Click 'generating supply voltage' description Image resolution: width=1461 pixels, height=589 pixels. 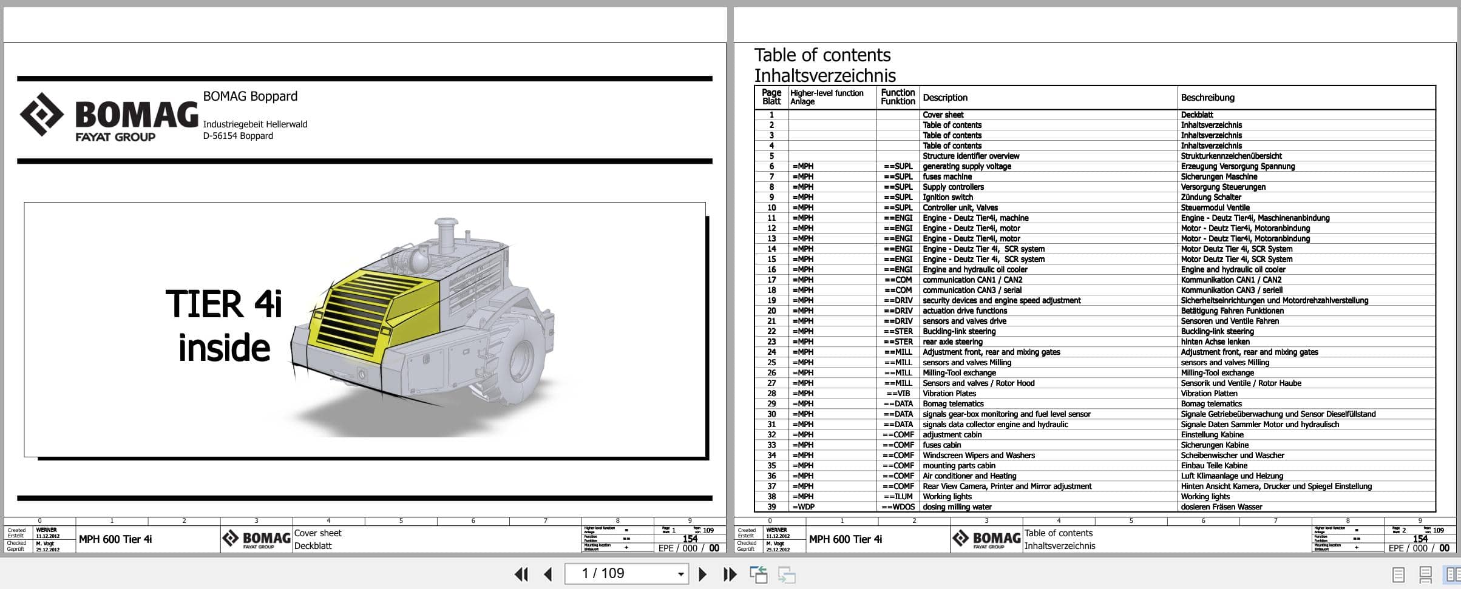(967, 166)
